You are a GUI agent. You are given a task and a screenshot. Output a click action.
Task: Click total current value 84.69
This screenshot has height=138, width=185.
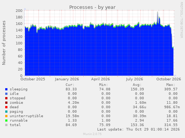pyautogui.click(x=71, y=125)
